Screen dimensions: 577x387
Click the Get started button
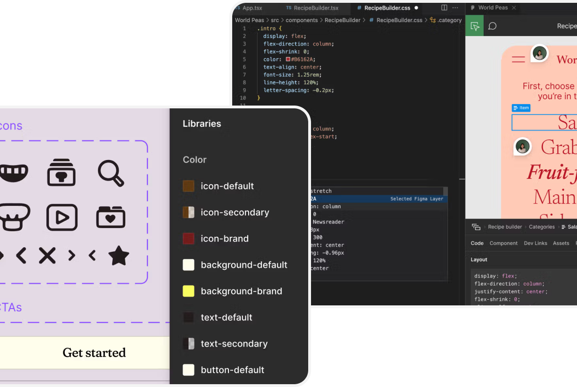(x=94, y=353)
